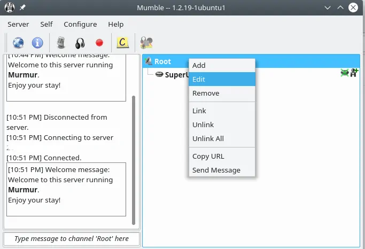Screen dimensions: 365x249
Task: Open the Server menu
Action: click(18, 24)
